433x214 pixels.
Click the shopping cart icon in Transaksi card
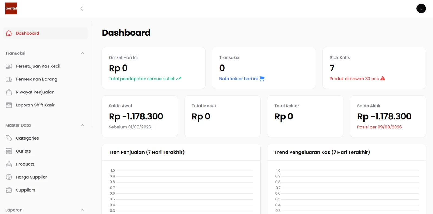(262, 79)
